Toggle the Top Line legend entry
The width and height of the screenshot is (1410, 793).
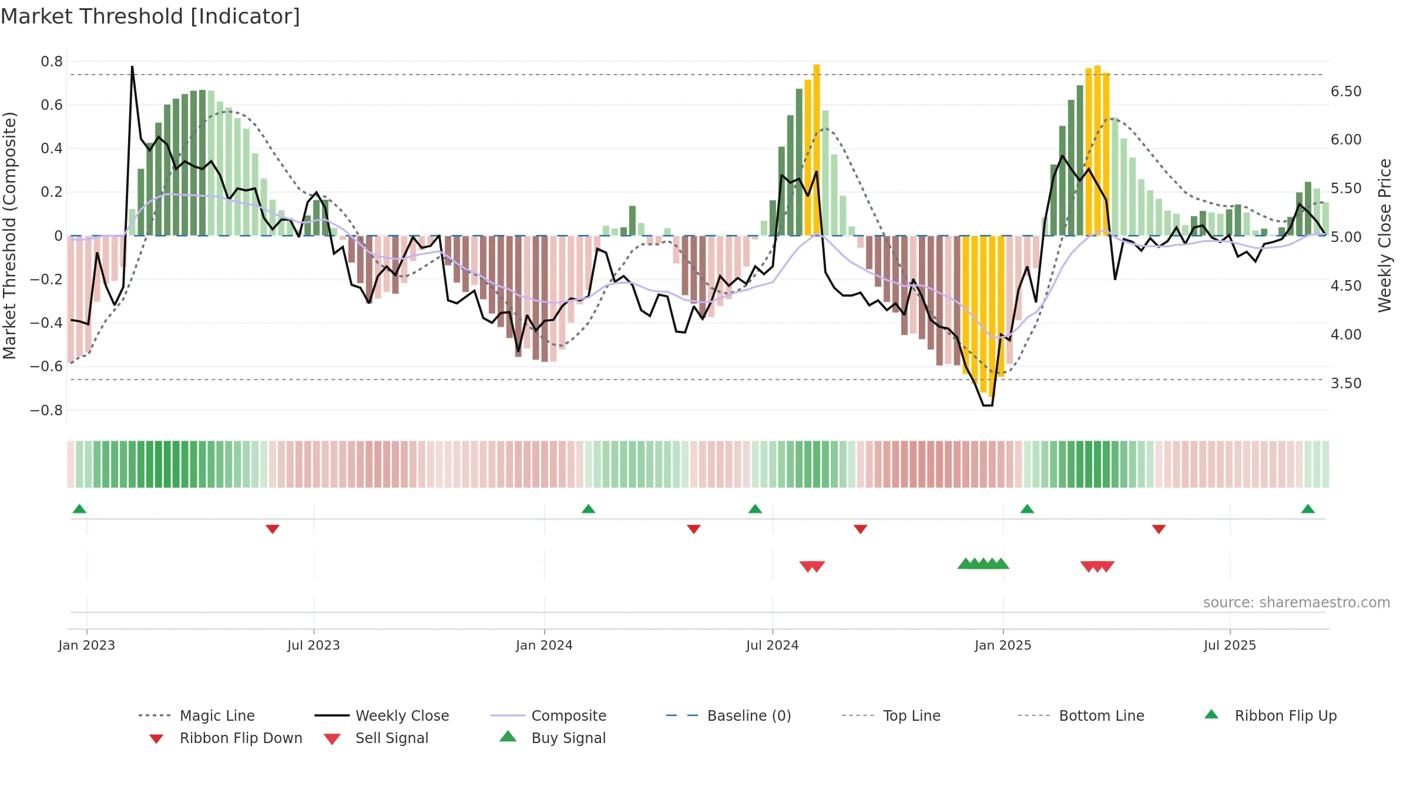click(891, 715)
